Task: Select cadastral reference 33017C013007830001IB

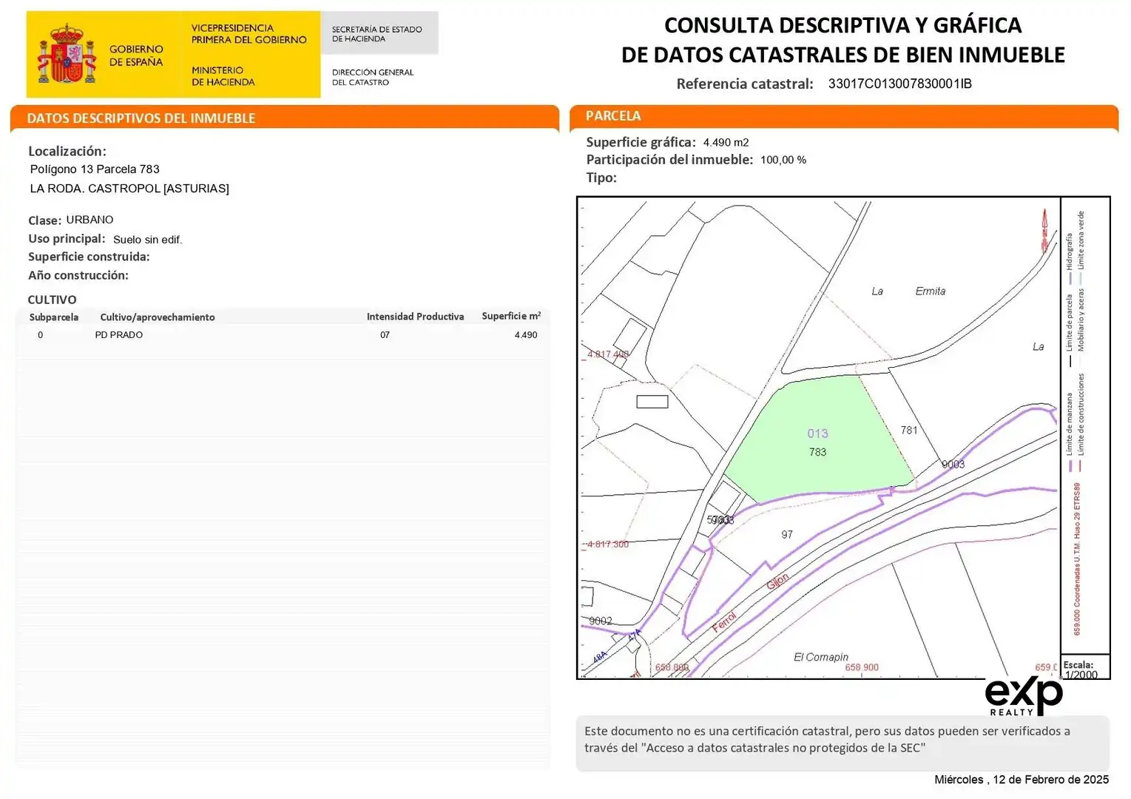Action: pyautogui.click(x=899, y=84)
